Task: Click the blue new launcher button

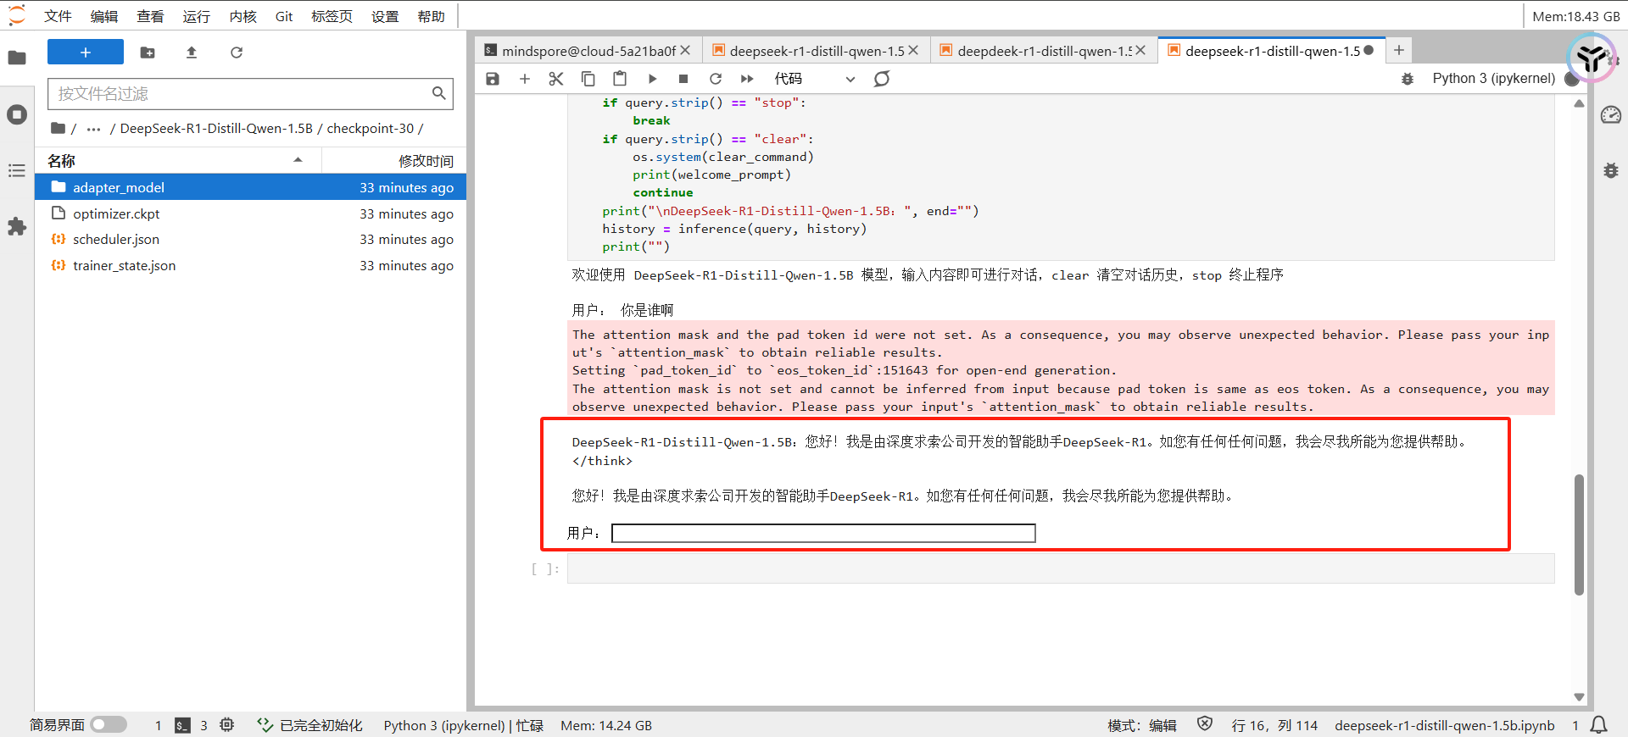Action: [86, 53]
